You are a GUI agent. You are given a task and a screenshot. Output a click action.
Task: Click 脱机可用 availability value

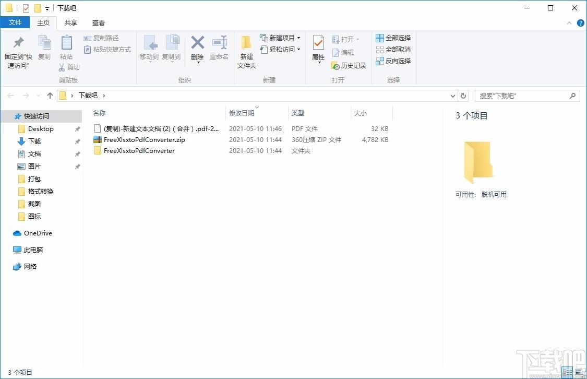point(494,194)
